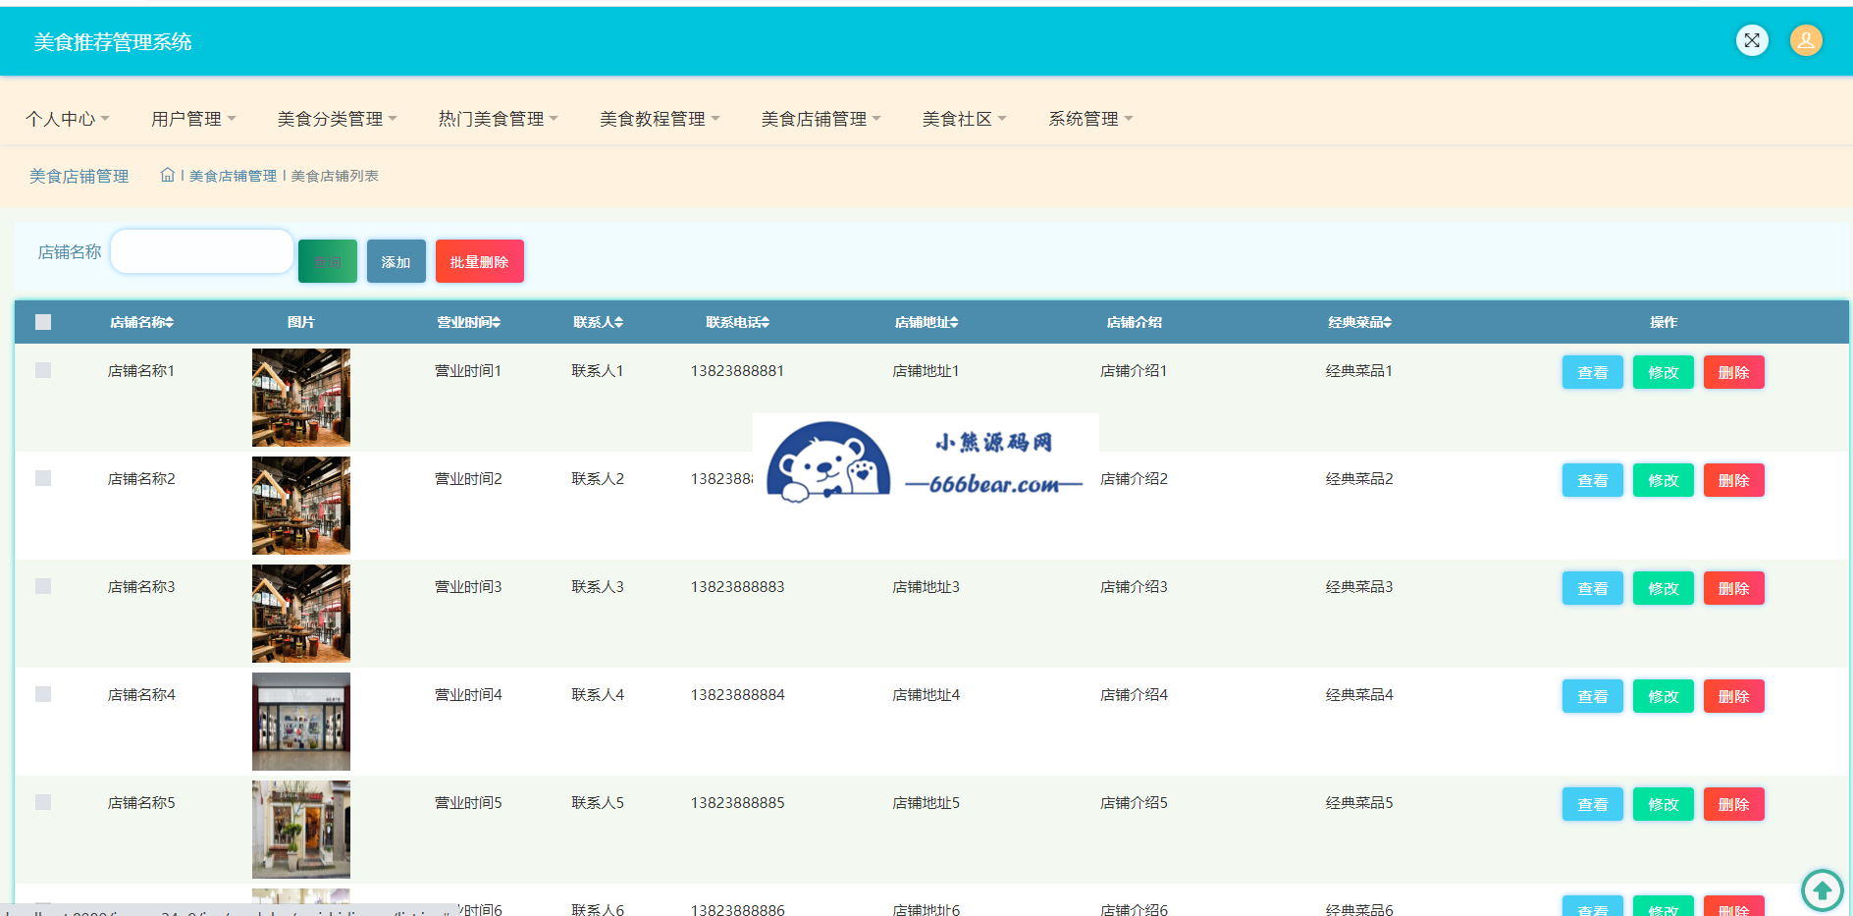This screenshot has height=916, width=1853.
Task: Sort by 联系电话 column header
Action: click(x=737, y=322)
